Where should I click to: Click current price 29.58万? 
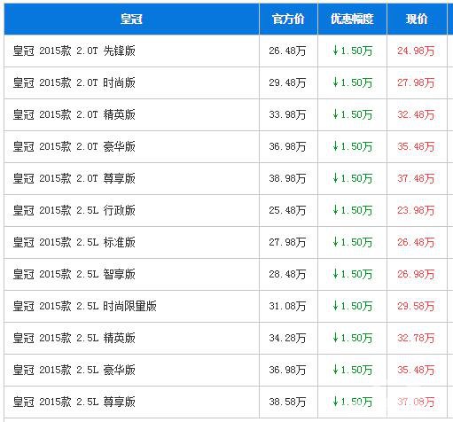[416, 306]
